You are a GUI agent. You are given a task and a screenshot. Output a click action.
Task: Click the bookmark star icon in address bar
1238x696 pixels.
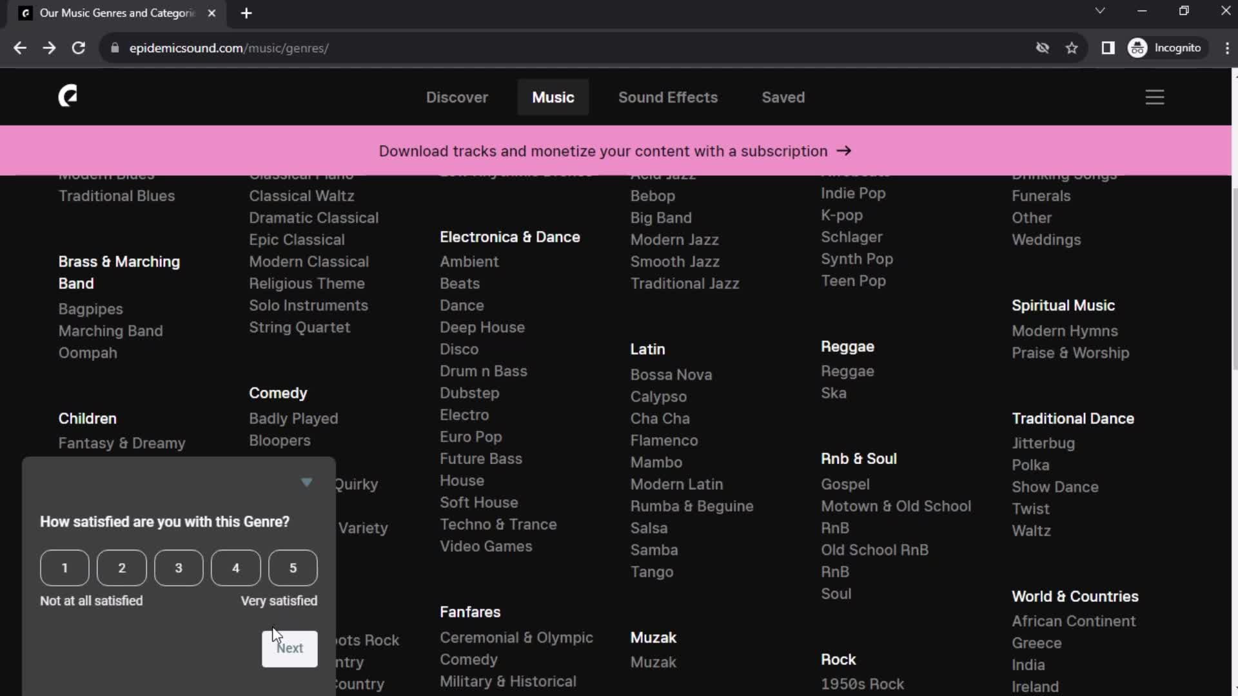1072,48
